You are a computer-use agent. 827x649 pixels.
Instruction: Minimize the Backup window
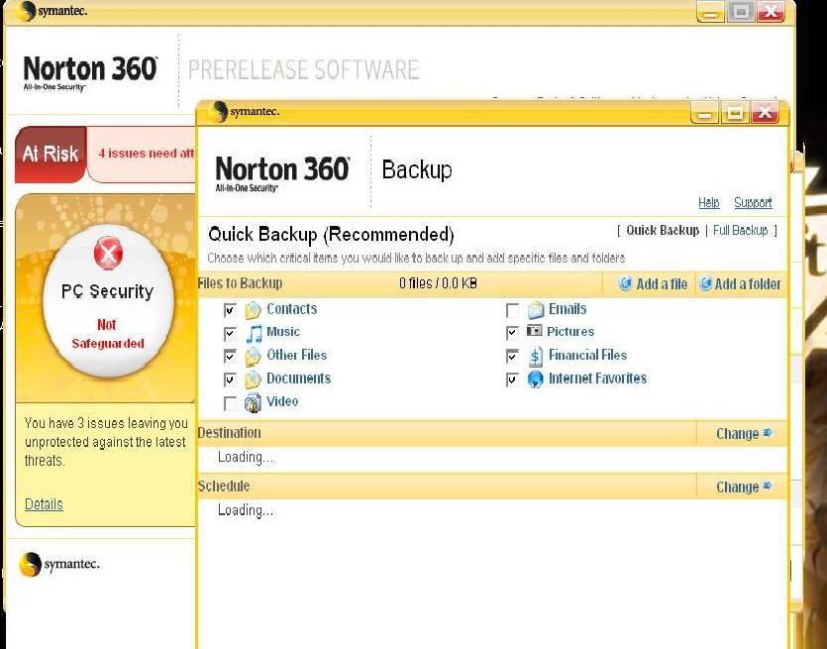pyautogui.click(x=704, y=112)
